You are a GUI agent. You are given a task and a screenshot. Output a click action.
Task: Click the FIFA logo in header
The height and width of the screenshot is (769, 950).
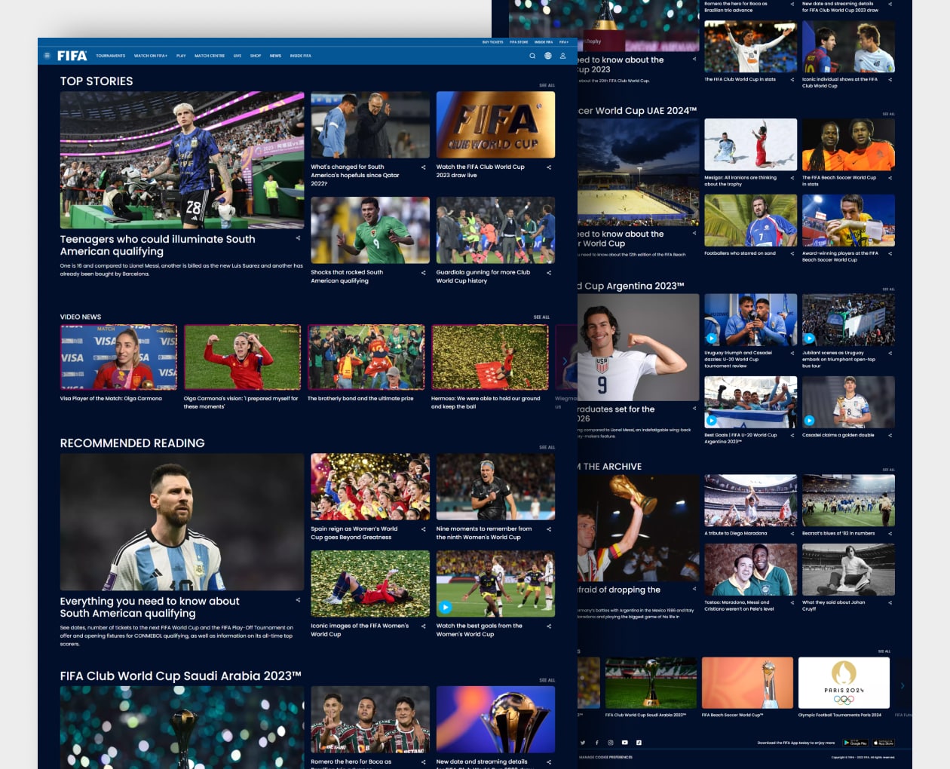[x=72, y=56]
